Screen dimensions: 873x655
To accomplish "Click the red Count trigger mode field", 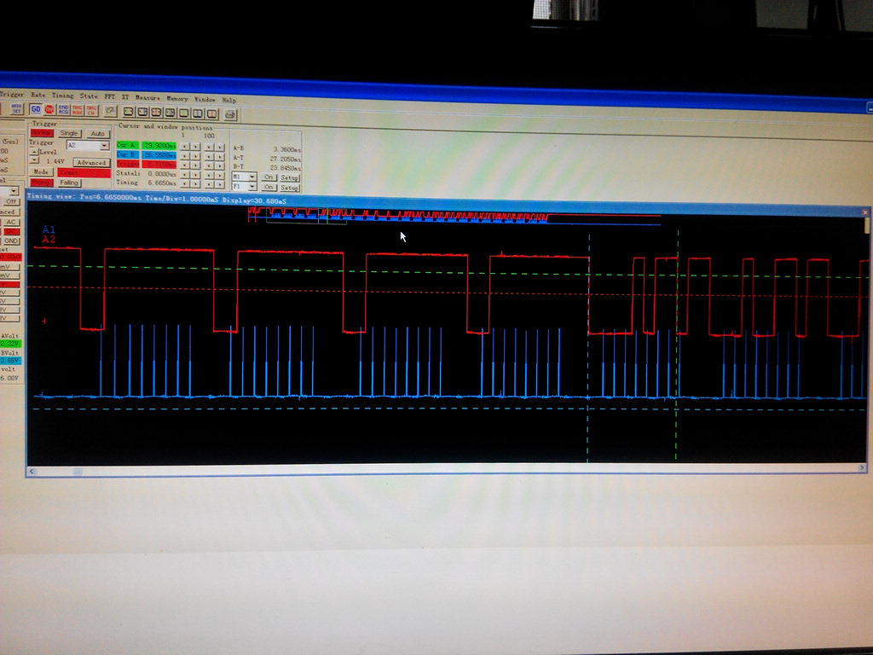I will (x=84, y=172).
